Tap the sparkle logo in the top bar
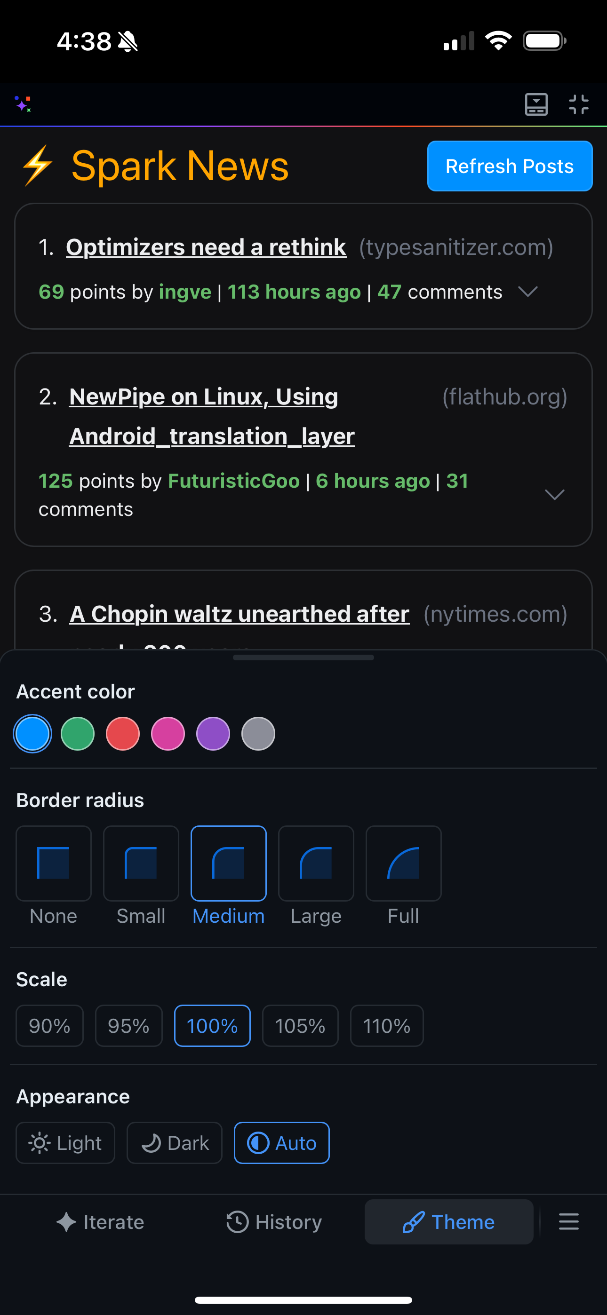 23,104
